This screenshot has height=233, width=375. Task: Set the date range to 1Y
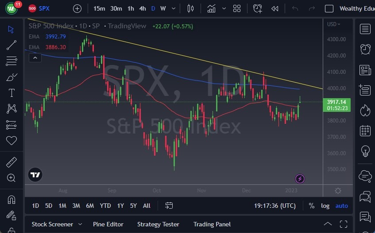point(120,206)
